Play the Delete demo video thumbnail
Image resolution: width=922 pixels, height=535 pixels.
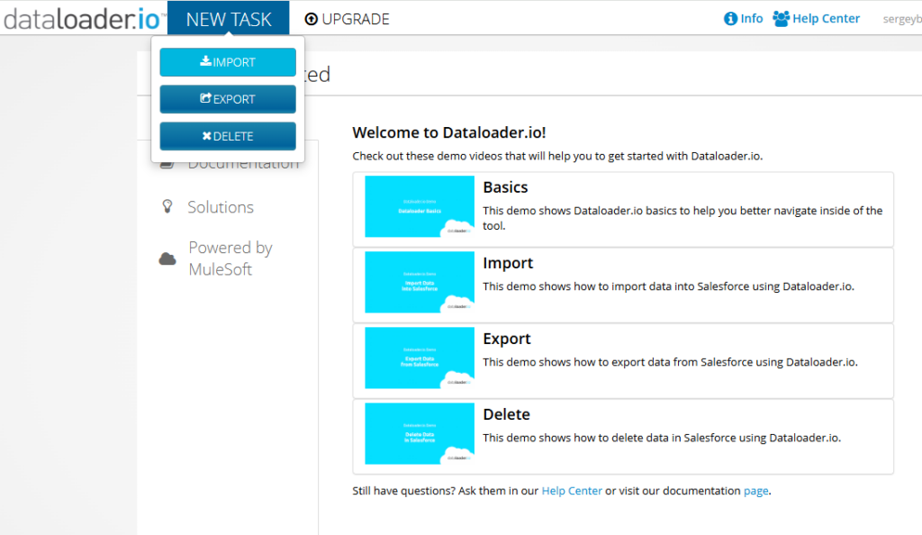point(420,434)
